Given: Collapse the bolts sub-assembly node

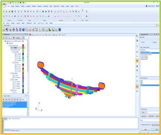Looking at the screenshot, I should pos(12,52).
